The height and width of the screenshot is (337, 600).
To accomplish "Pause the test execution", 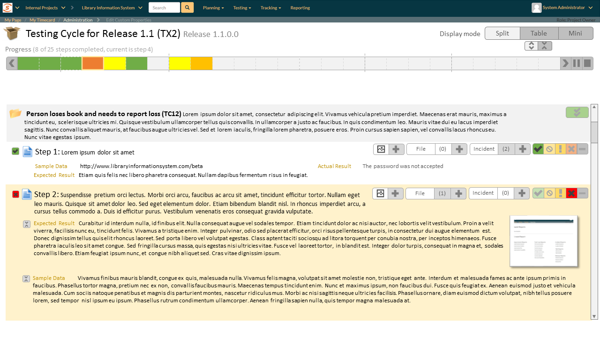I will 577,63.
